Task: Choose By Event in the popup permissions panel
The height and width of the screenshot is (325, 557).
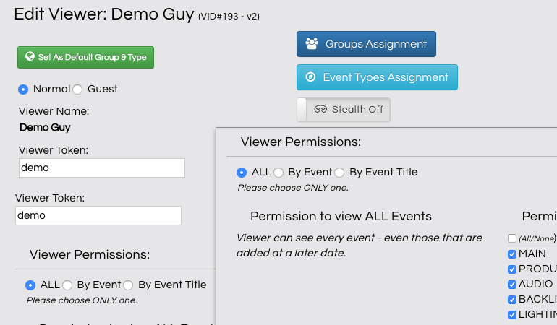Action: pyautogui.click(x=278, y=173)
